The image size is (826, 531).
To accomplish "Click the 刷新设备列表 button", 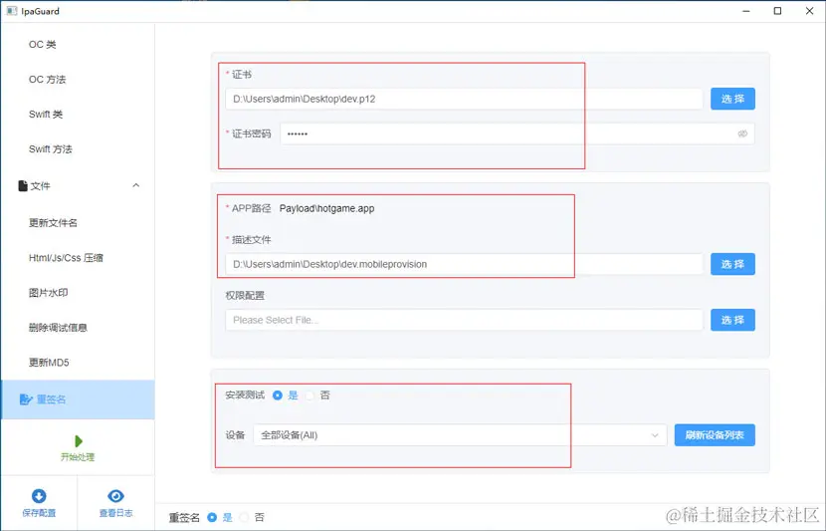I will 715,435.
